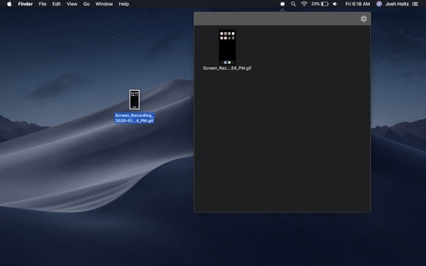Select the GIF thumbnail in the panel
The width and height of the screenshot is (426, 266).
click(x=227, y=47)
